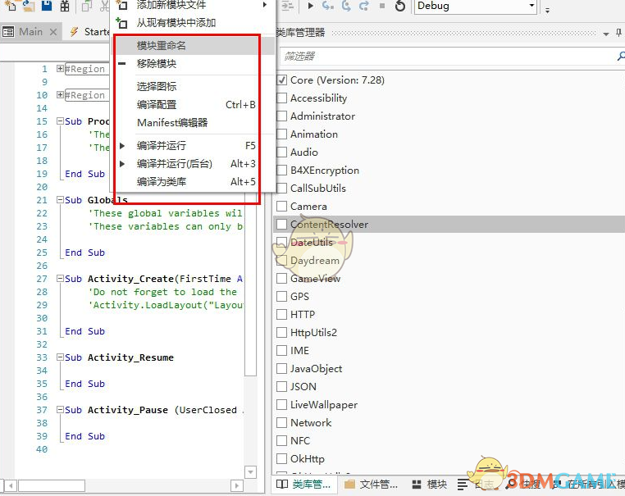This screenshot has width=625, height=496.
Task: Click line number 27 in the gutter
Action: (x=42, y=279)
